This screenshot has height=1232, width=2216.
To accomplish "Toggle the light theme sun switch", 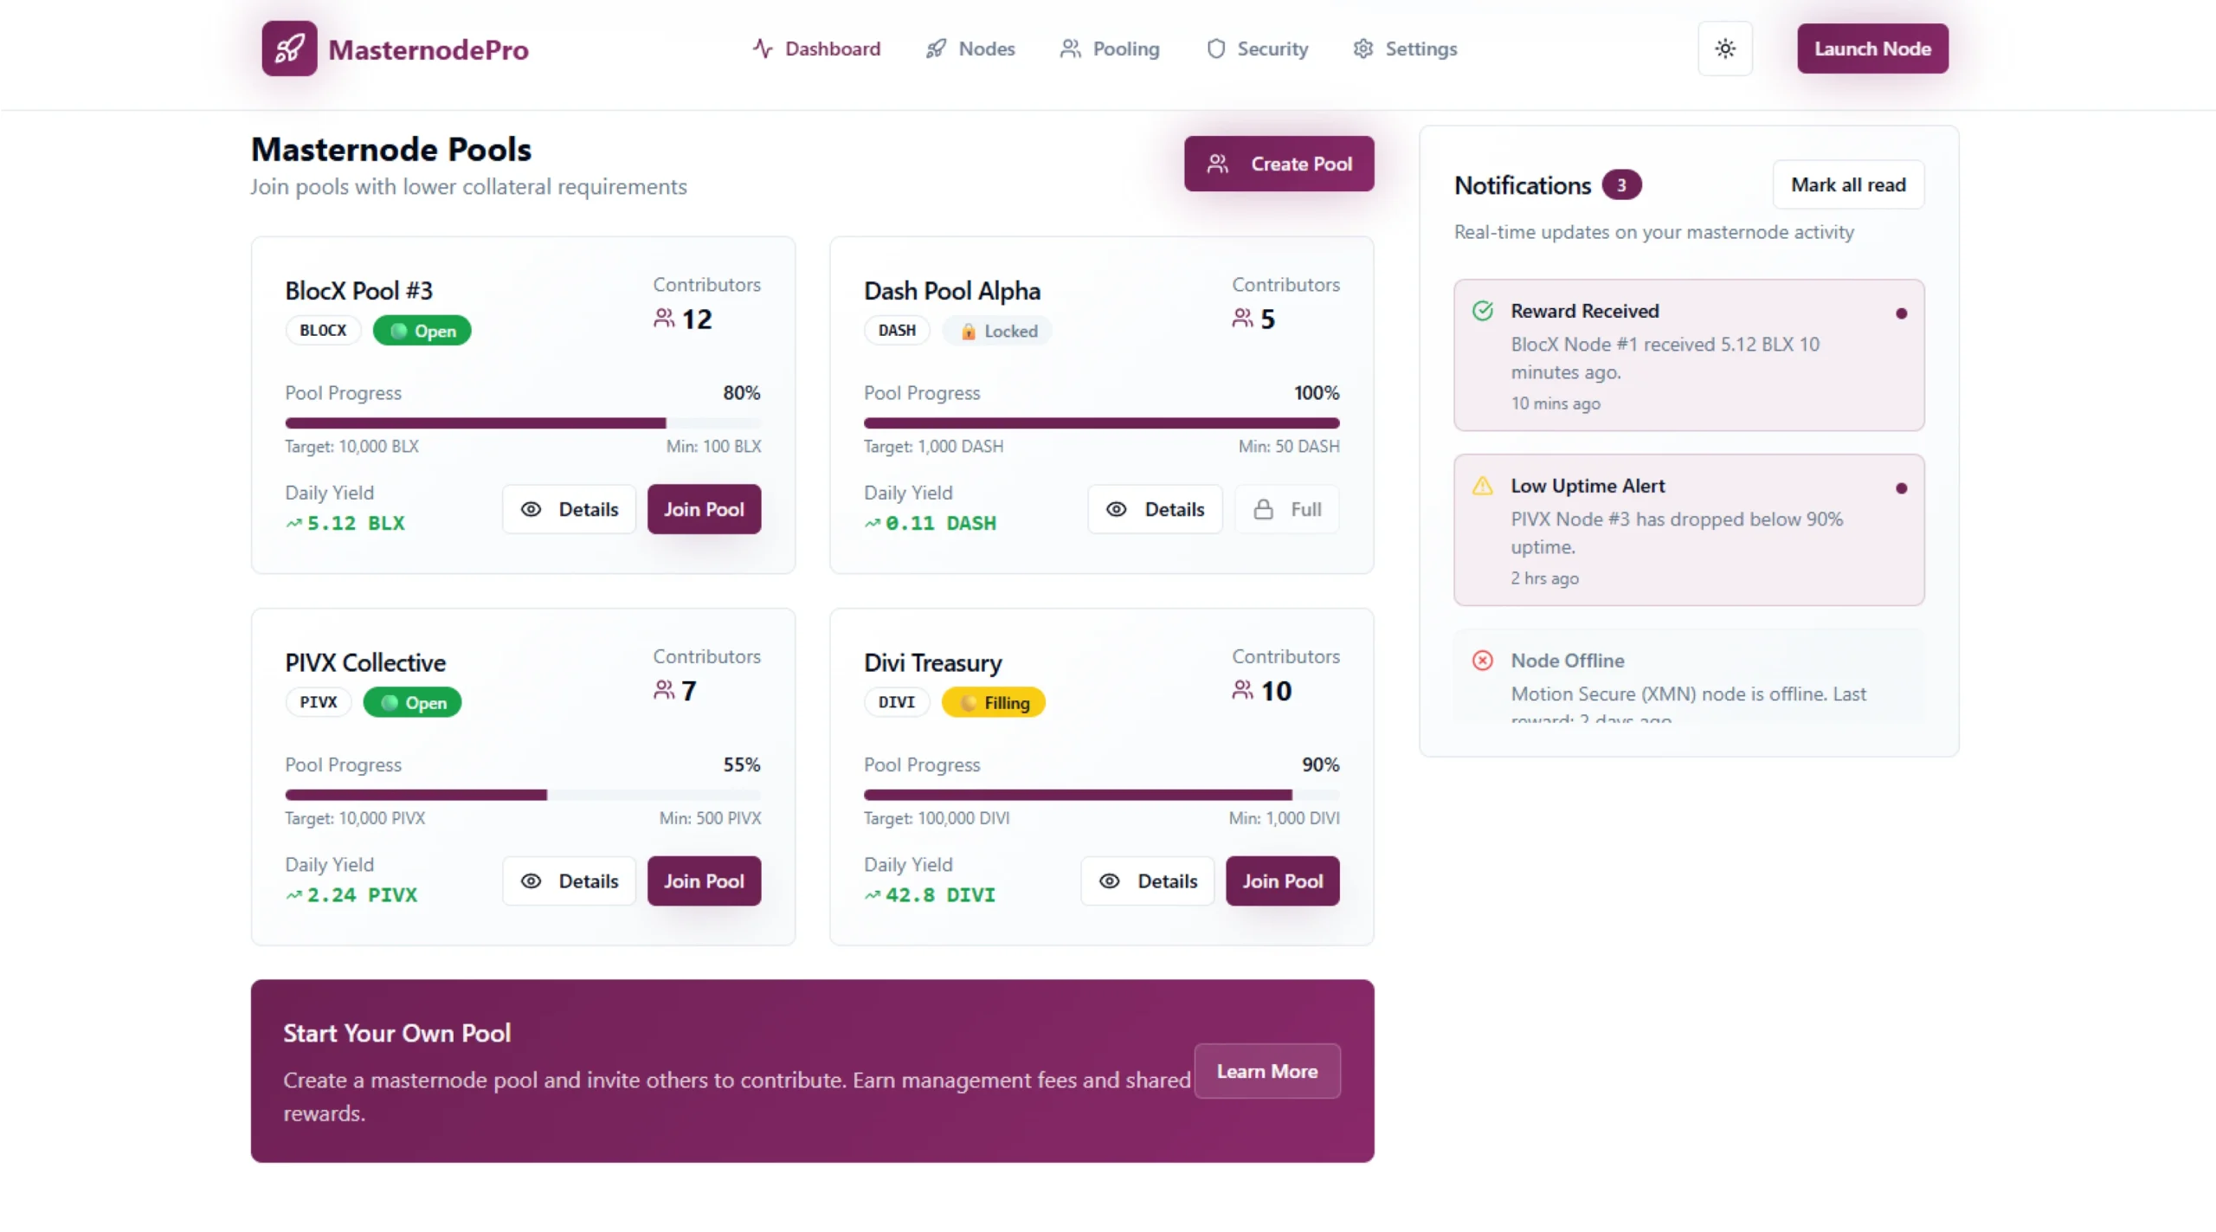I will pos(1724,48).
